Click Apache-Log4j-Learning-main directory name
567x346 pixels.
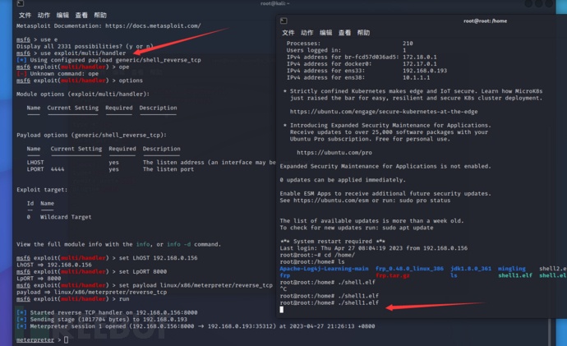tap(324, 269)
